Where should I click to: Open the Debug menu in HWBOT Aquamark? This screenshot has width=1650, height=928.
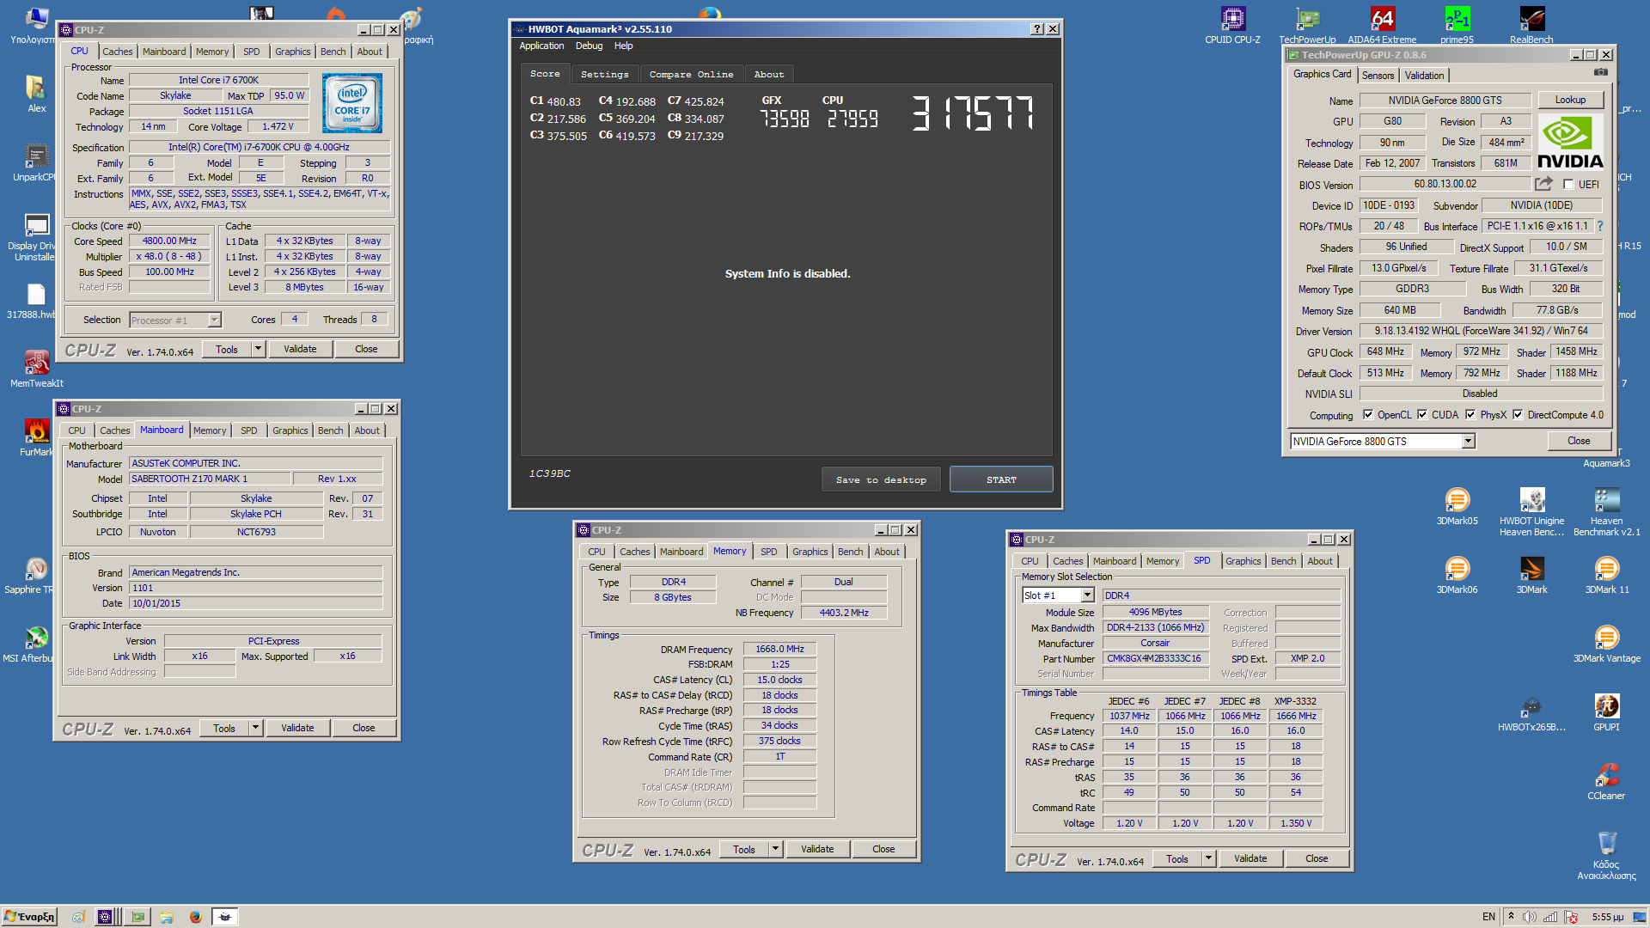pyautogui.click(x=589, y=46)
